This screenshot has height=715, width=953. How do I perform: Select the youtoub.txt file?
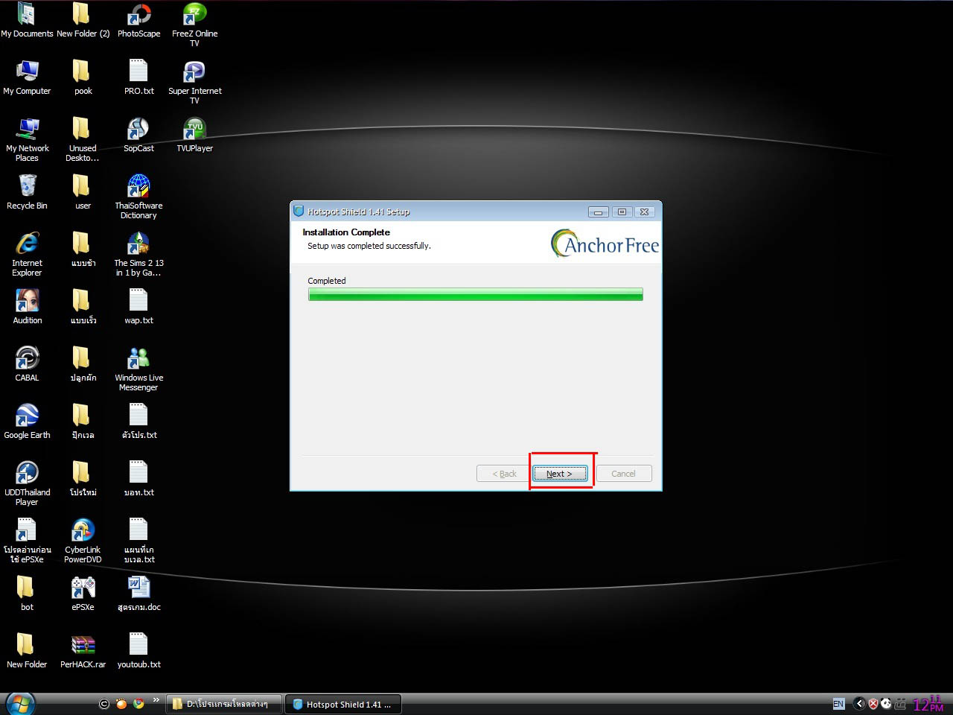pos(138,651)
